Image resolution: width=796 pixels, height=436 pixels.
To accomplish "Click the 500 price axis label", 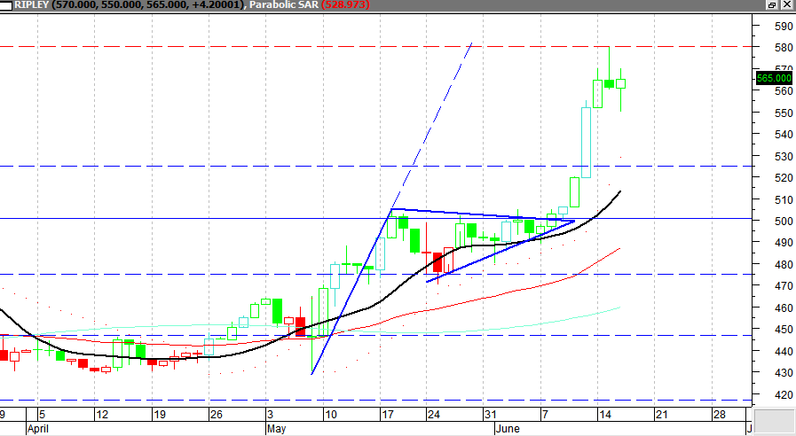I will [784, 221].
